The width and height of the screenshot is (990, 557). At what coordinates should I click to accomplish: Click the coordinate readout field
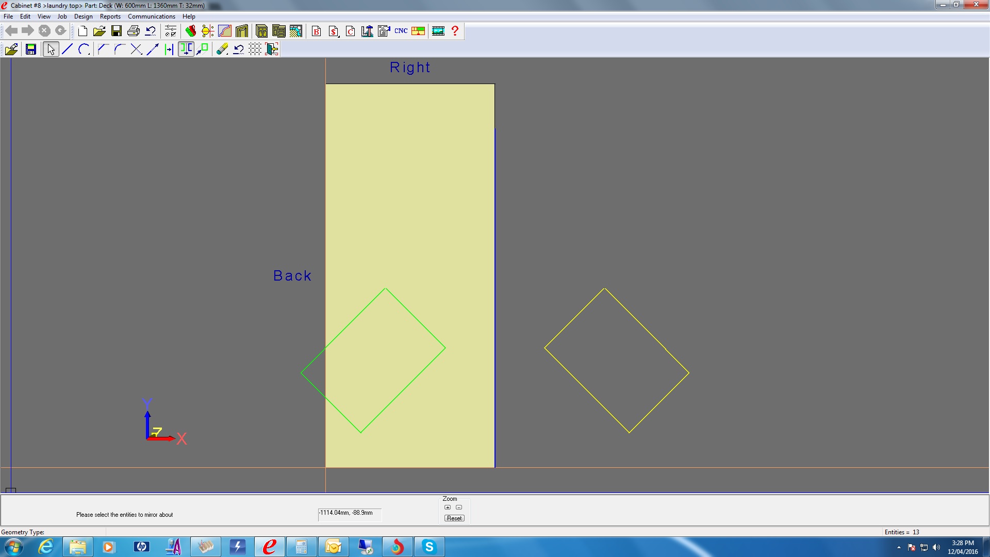pos(349,513)
